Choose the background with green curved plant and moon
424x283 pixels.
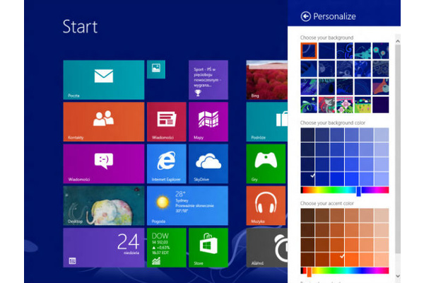309,105
